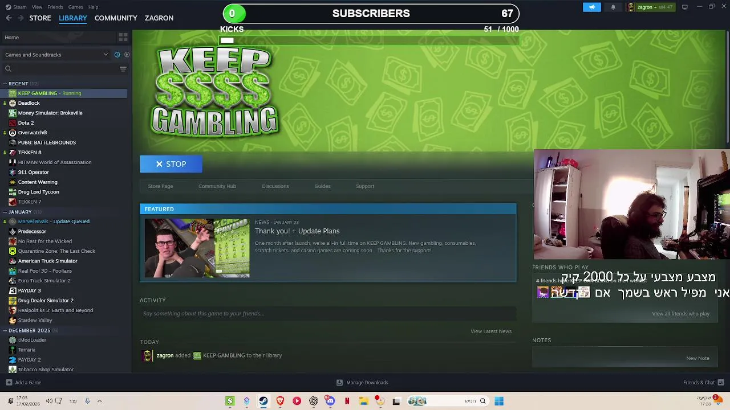The height and width of the screenshot is (410, 730).
Task: Click the Add a Game plus icon
Action: coord(9,383)
